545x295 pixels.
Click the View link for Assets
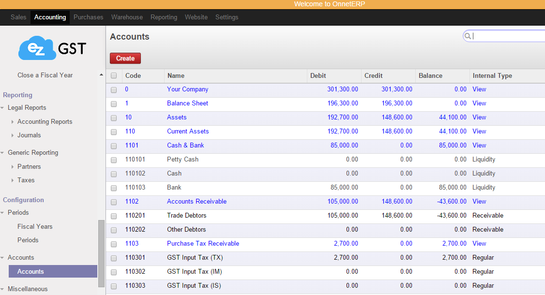click(x=479, y=117)
